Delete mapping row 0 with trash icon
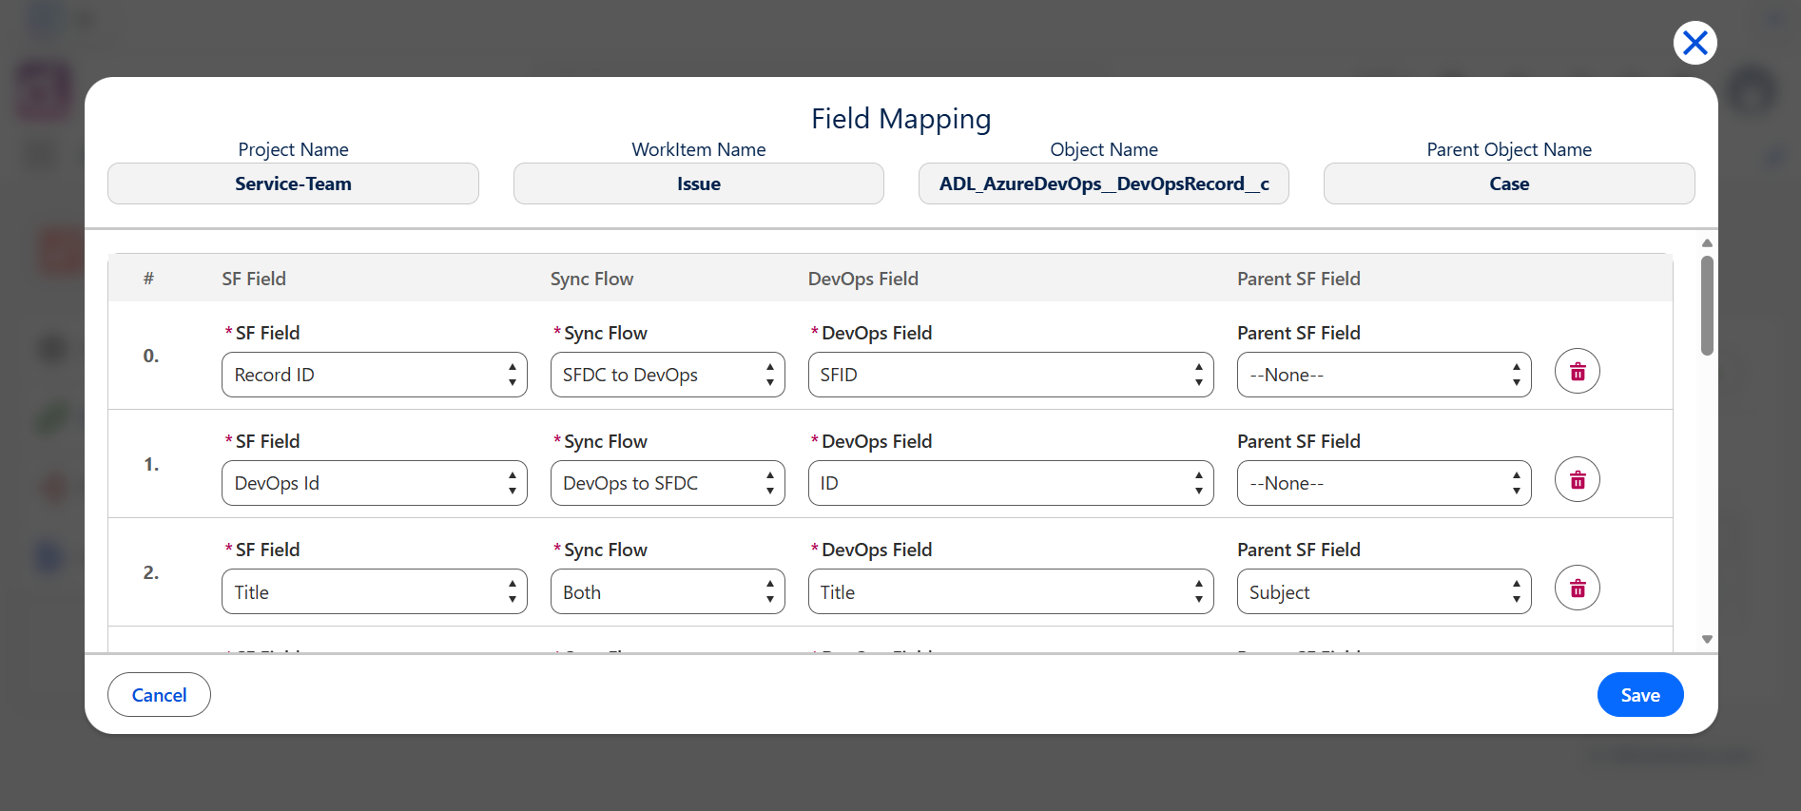Screen dimensions: 1801x811 click(x=1577, y=371)
